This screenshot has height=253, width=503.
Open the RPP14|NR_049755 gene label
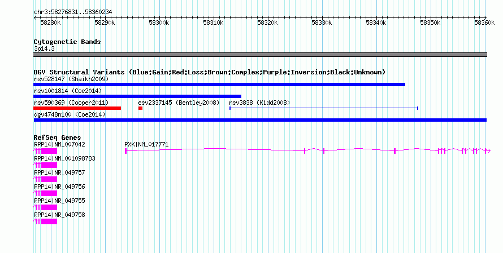point(59,201)
